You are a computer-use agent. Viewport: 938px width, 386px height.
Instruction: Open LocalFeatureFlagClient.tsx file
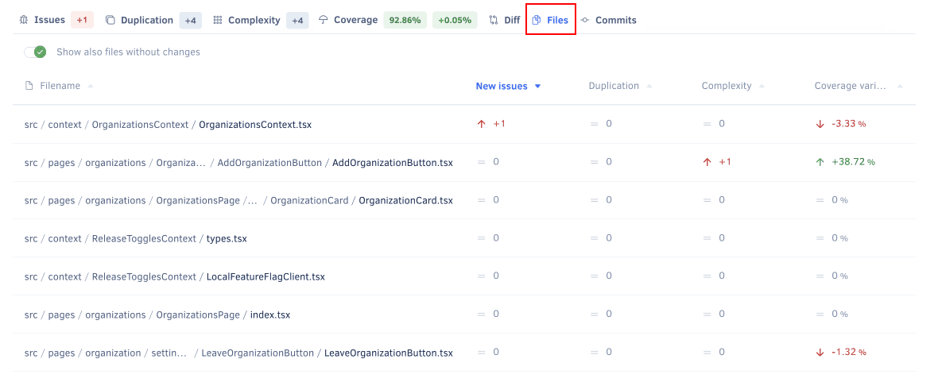tap(266, 276)
